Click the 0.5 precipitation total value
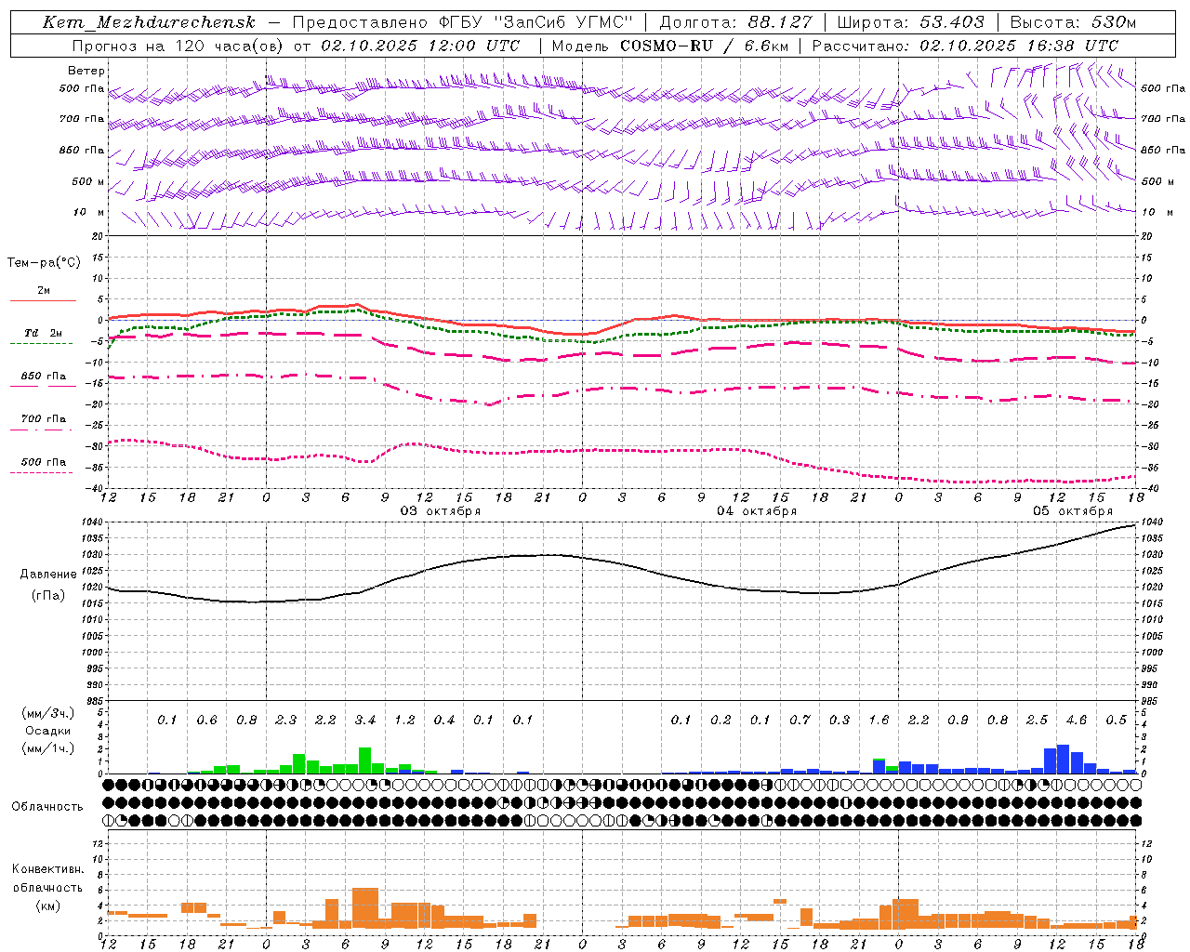1190x952 pixels. (1116, 721)
